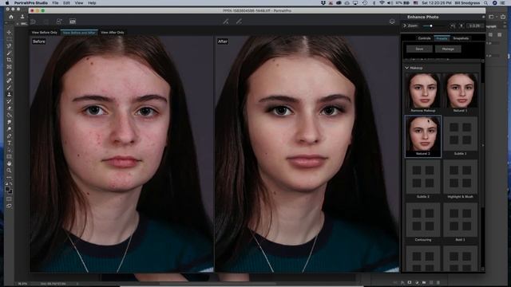
Task: Apply the Natural 2 makeup preset
Action: coord(423,136)
